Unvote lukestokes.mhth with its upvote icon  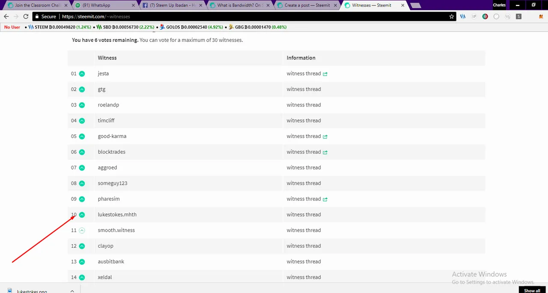coord(82,214)
